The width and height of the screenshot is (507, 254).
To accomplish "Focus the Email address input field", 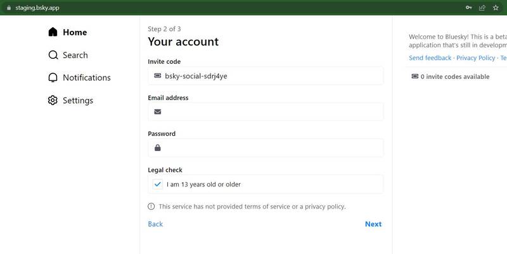I will [266, 112].
